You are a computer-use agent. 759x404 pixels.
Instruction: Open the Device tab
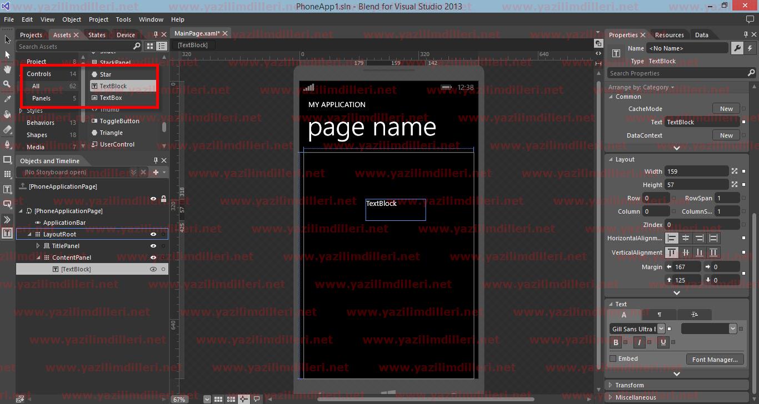click(x=126, y=35)
